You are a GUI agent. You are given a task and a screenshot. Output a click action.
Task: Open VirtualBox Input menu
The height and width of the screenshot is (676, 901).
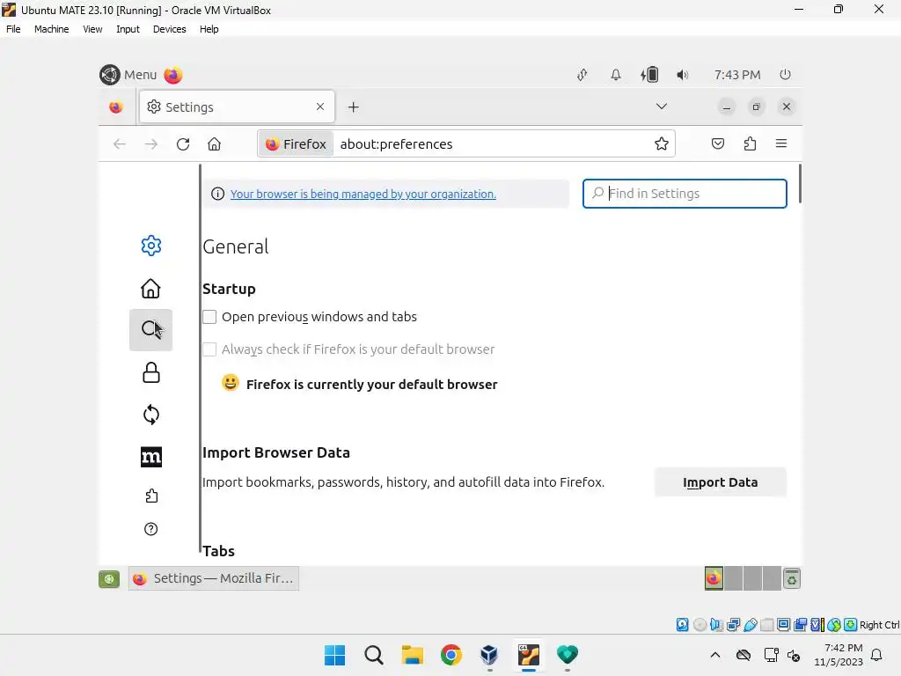pos(128,29)
